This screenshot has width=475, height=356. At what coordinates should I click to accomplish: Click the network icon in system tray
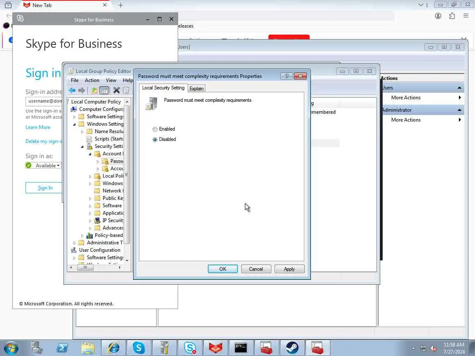coord(423,349)
